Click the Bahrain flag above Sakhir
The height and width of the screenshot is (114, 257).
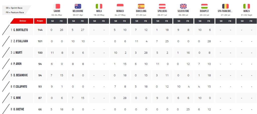[x=57, y=6]
